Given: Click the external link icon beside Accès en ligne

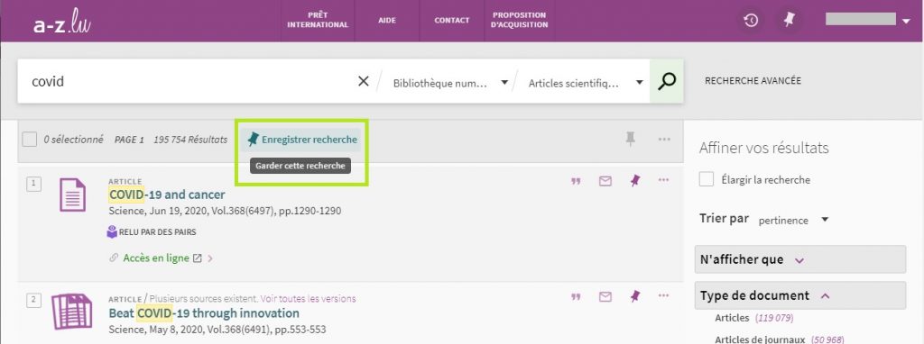Looking at the screenshot, I should (198, 258).
